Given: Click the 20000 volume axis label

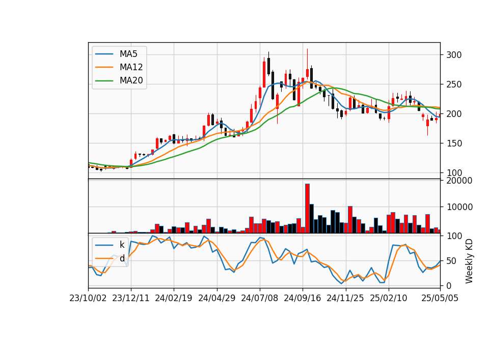Looking at the screenshot, I should [459, 181].
